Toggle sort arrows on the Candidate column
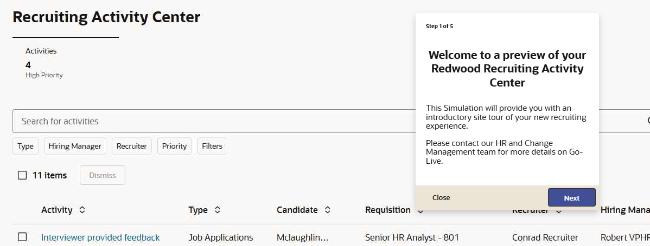The image size is (650, 246). point(328,210)
